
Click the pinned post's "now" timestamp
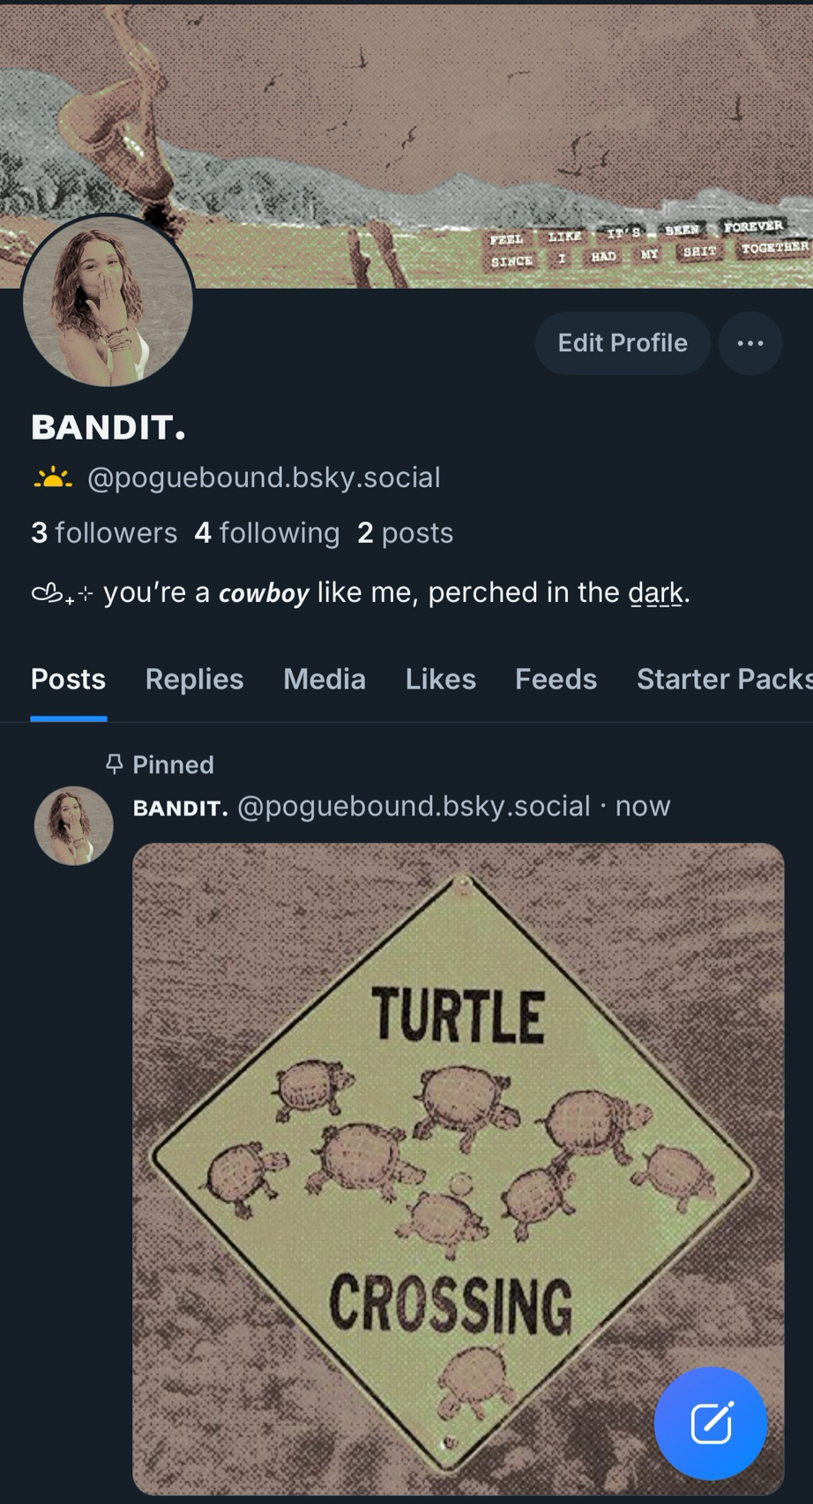click(x=643, y=806)
